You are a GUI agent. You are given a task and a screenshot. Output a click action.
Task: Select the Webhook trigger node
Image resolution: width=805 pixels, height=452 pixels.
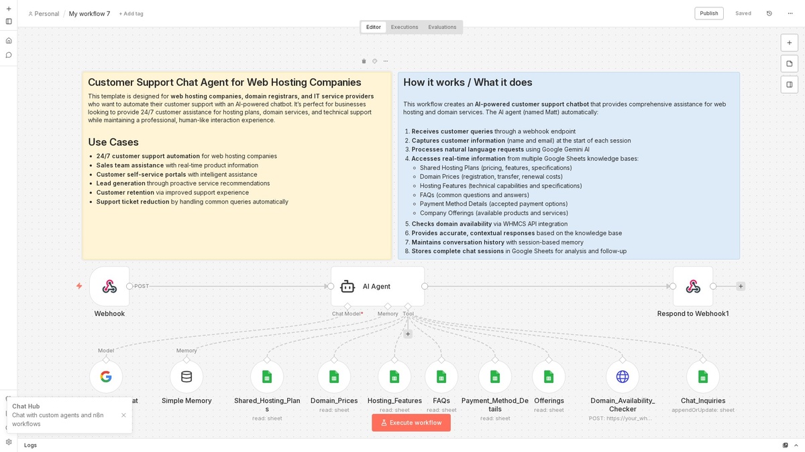click(109, 286)
